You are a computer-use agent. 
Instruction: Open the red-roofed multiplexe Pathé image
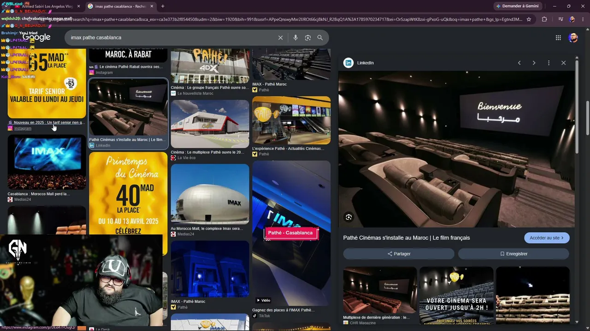210,124
